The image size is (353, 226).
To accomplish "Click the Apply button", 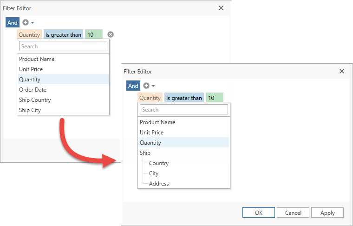I will (x=327, y=213).
